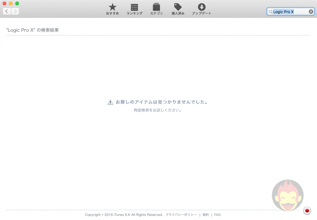Open the FAQ page
This screenshot has width=317, height=220.
coord(217,215)
